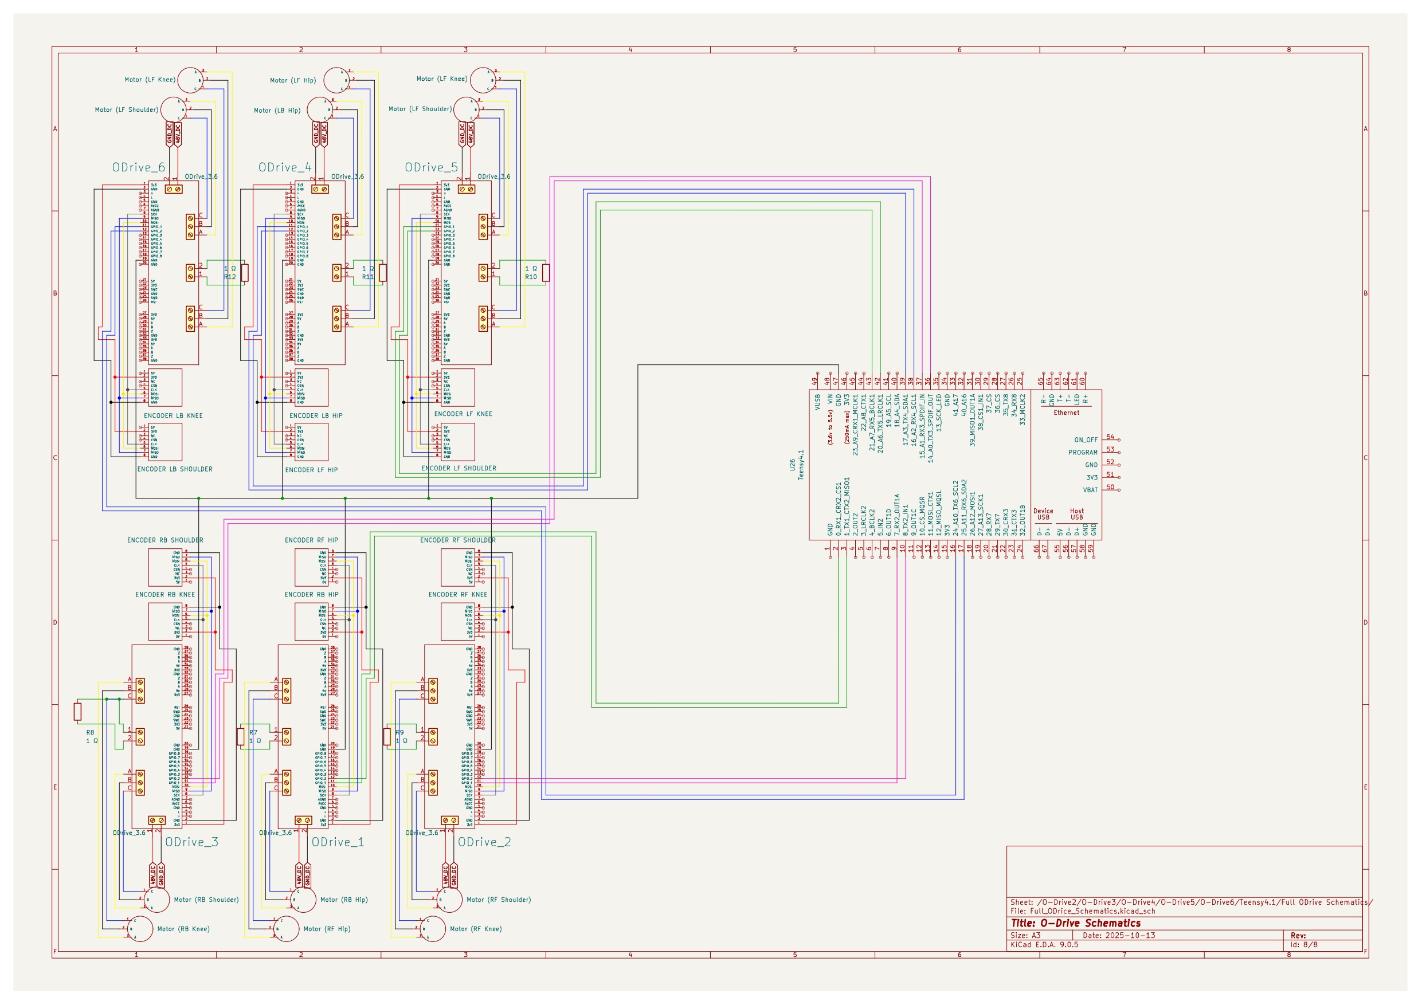This screenshot has width=1422, height=1005.
Task: Click the ENCODER LF SHOULDER label
Action: pyautogui.click(x=459, y=469)
